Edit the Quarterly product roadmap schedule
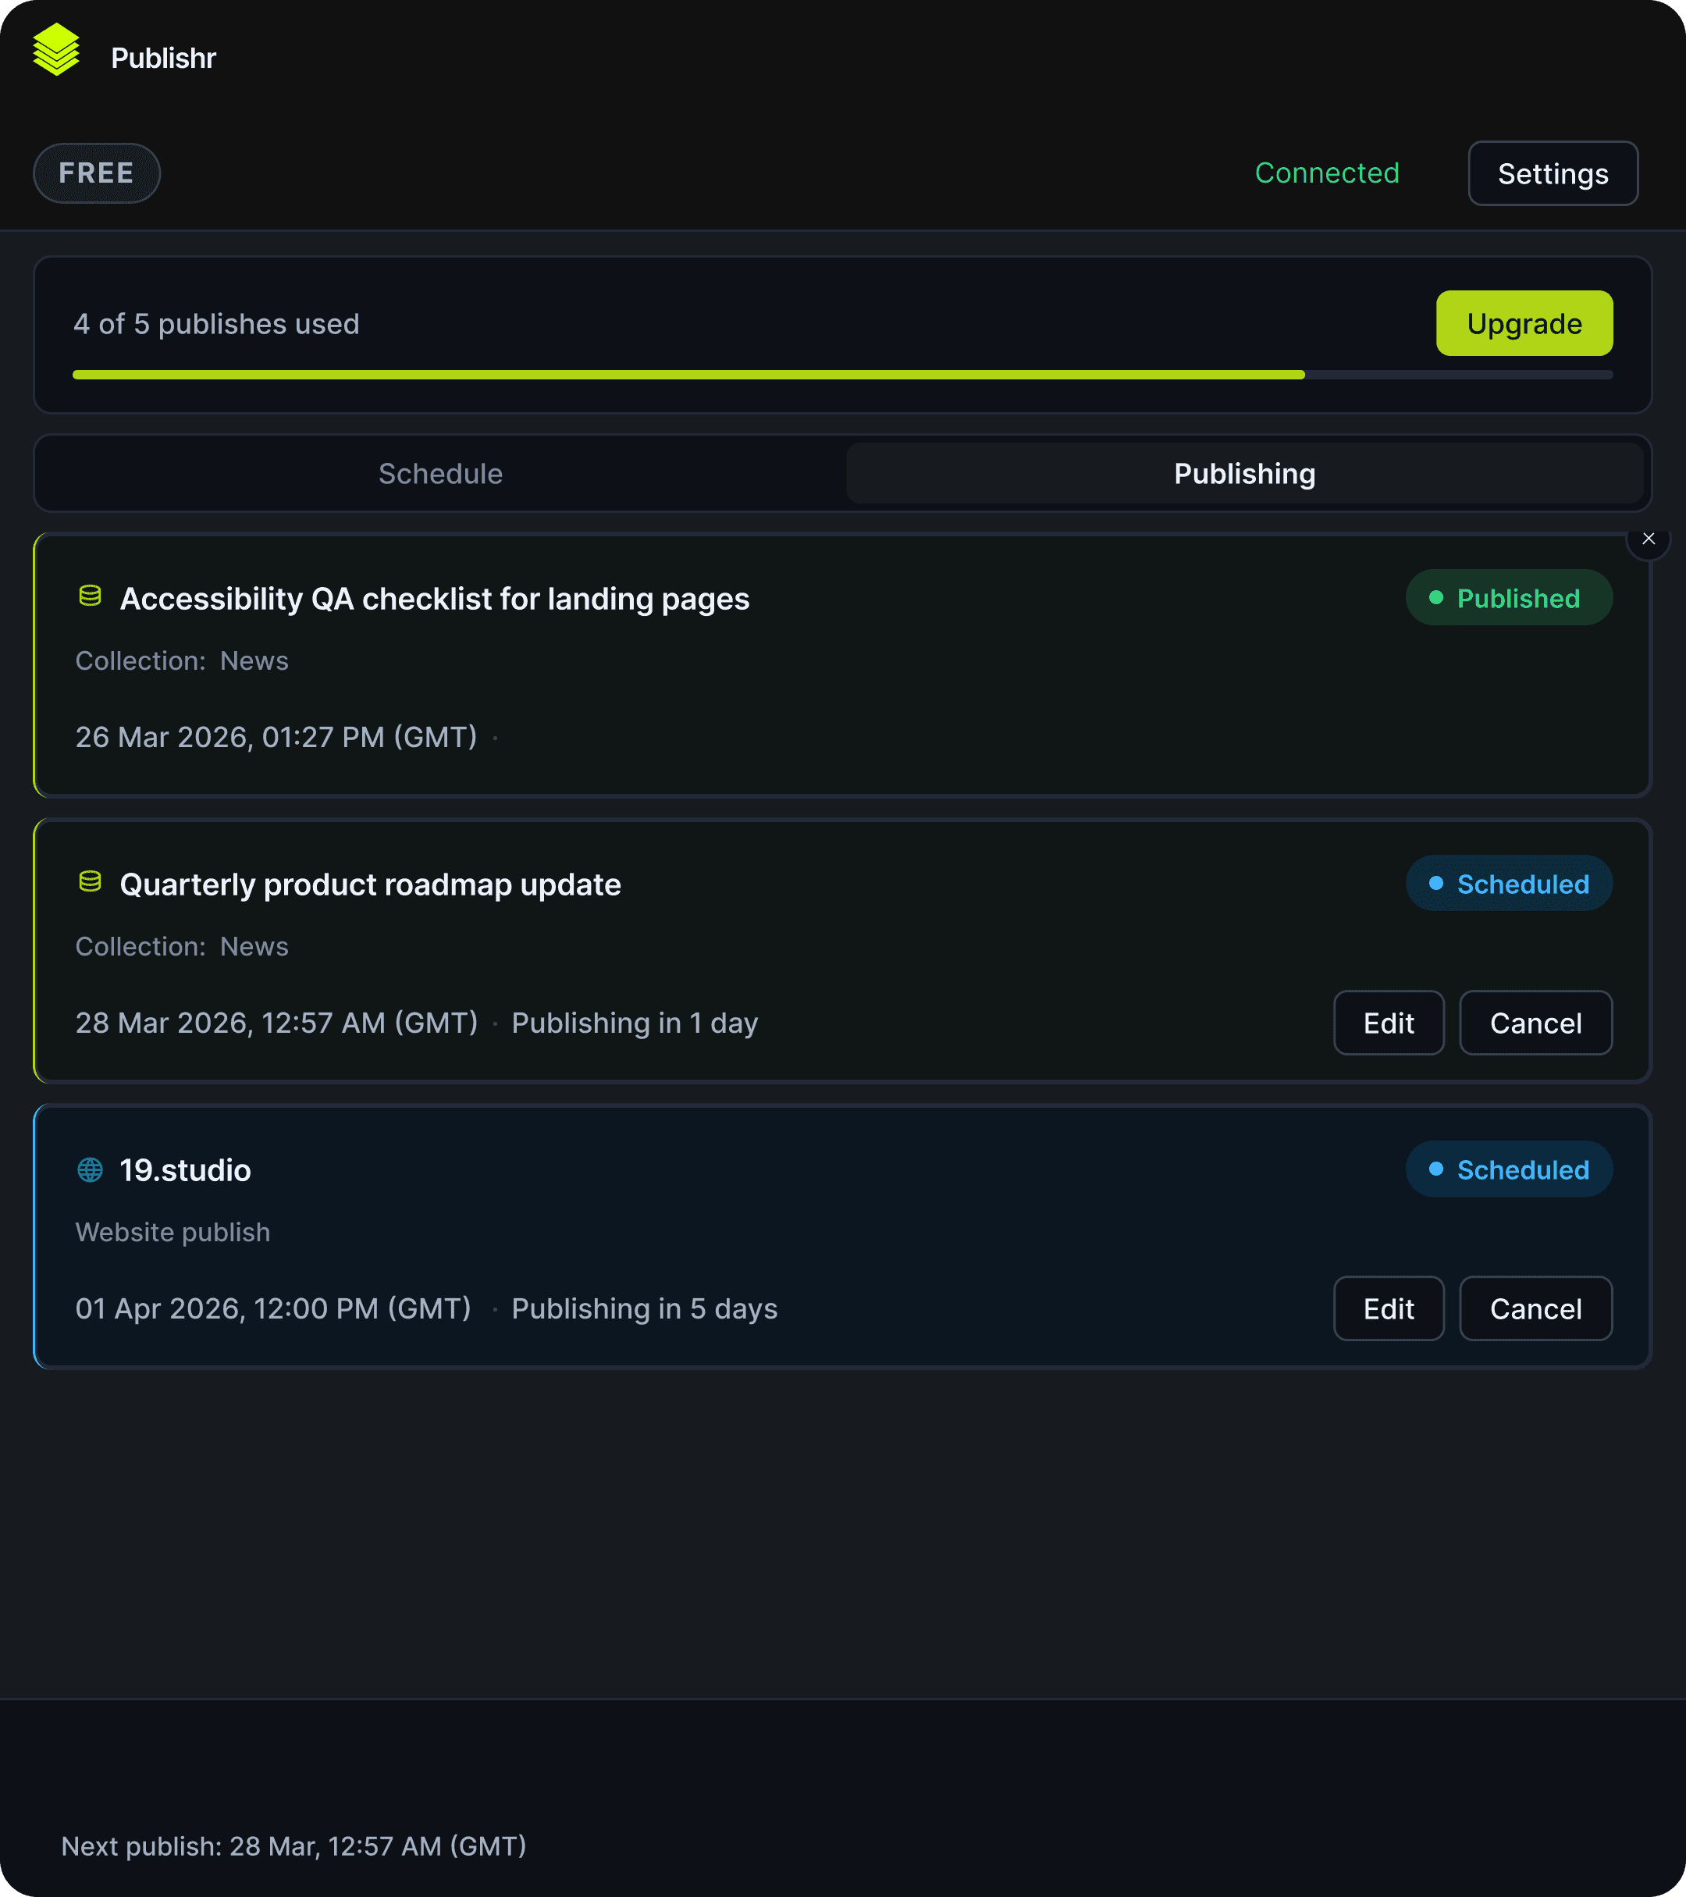The width and height of the screenshot is (1686, 1897). coord(1388,1023)
